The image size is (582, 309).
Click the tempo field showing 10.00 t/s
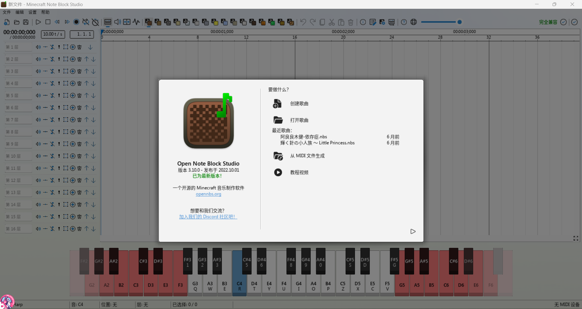tap(53, 34)
